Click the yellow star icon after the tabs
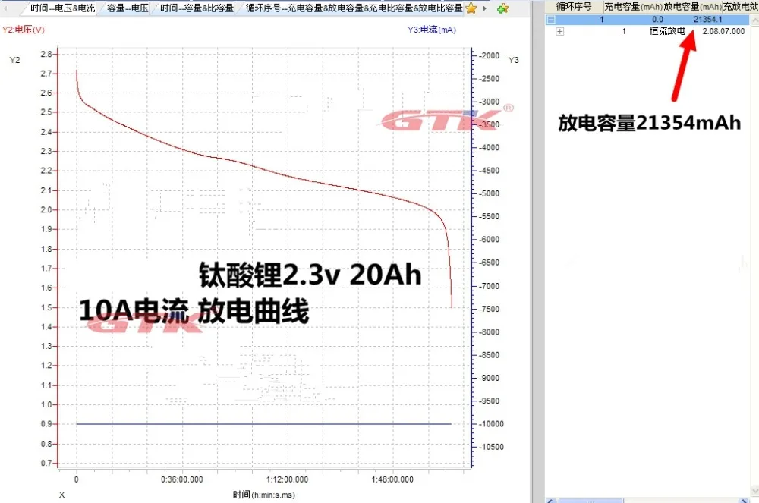The height and width of the screenshot is (503, 759). (471, 8)
